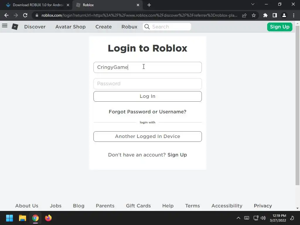
Task: Click the Roblox search field
Action: tap(167, 27)
